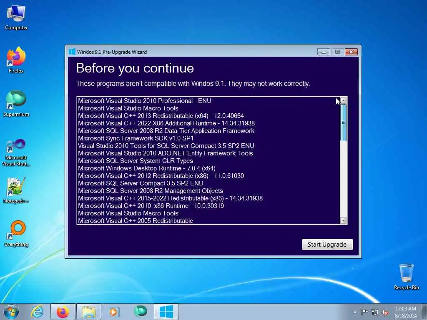427x320 pixels.
Task: Select the Notepad++ desktop shortcut
Action: (16, 190)
